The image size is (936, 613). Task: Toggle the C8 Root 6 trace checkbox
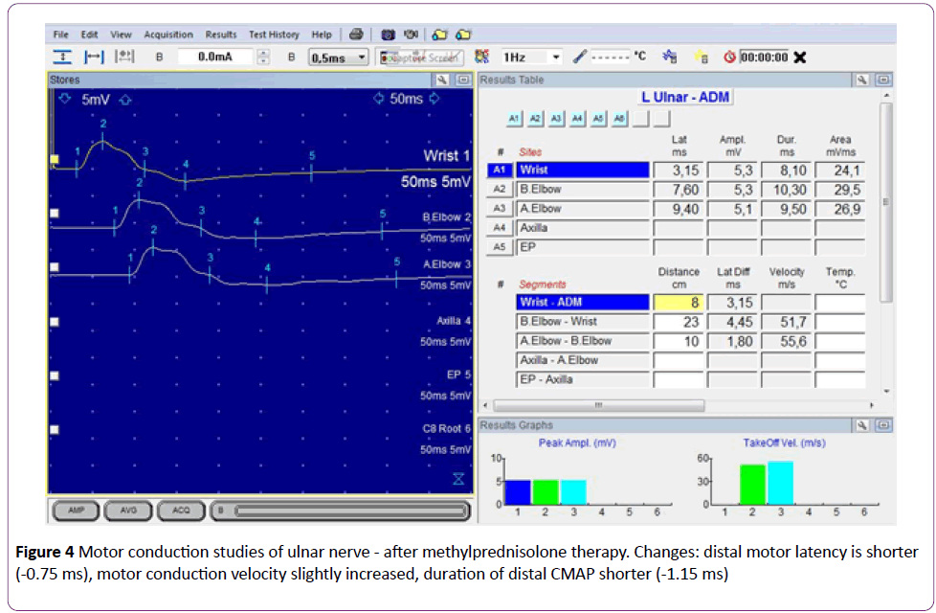click(55, 429)
